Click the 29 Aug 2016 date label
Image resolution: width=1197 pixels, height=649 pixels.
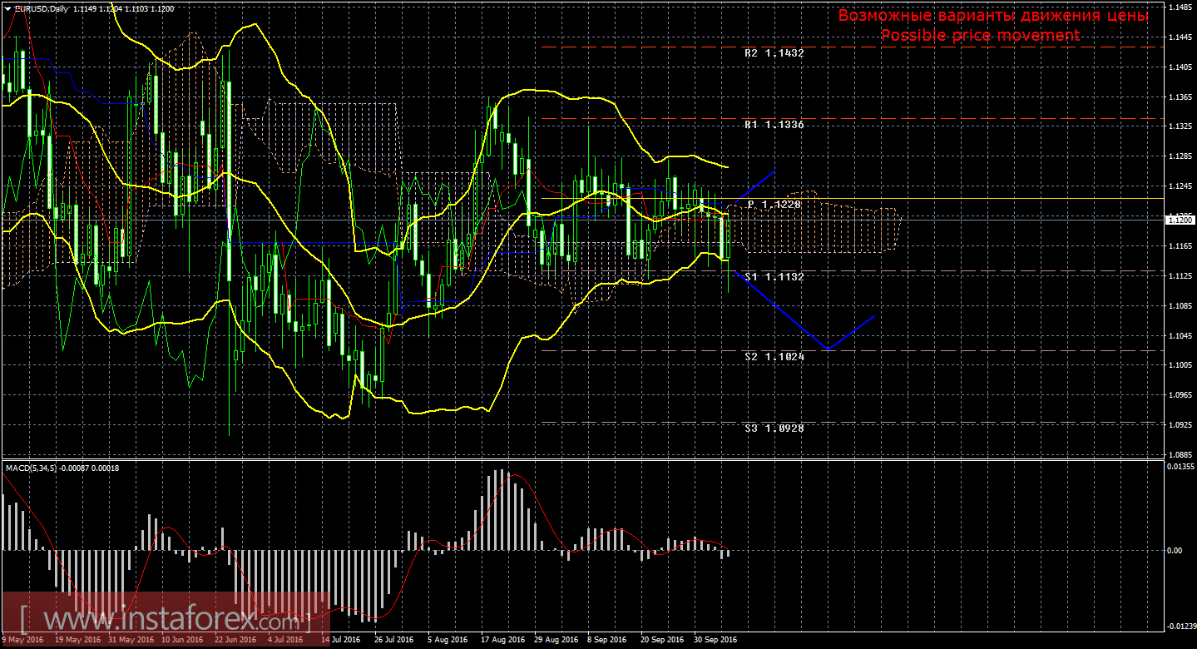coord(557,641)
